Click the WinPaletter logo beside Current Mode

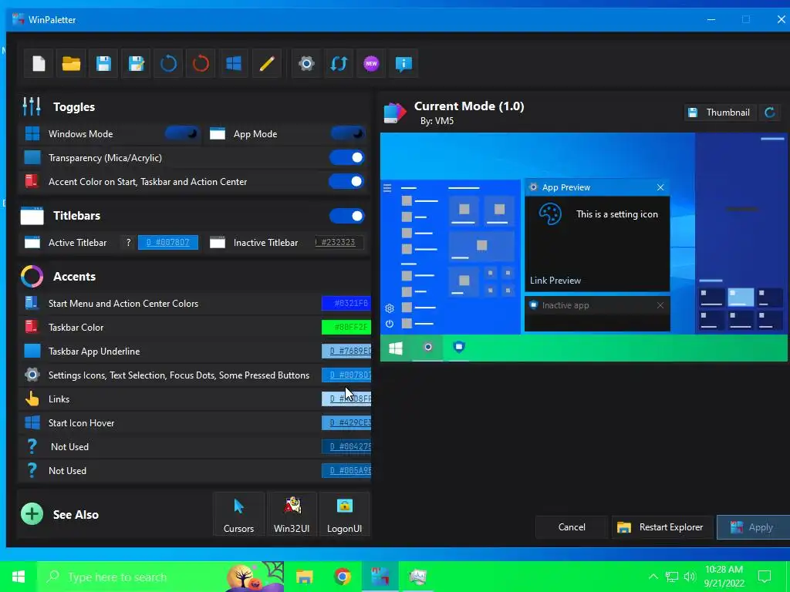[x=394, y=112]
